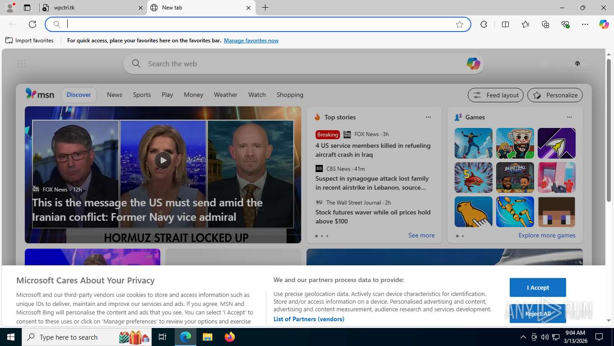Viewport: 614px width, 346px height.
Task: Click I Accept on privacy banner
Action: pos(538,287)
